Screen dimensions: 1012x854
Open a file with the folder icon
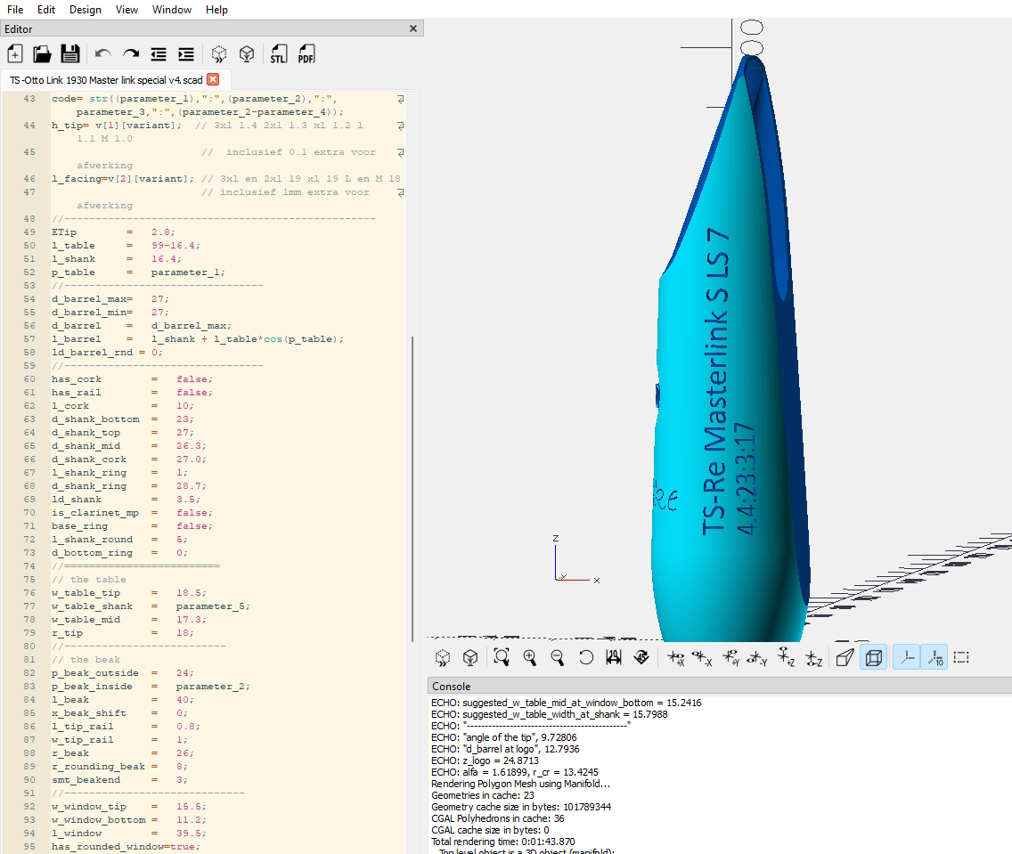42,54
